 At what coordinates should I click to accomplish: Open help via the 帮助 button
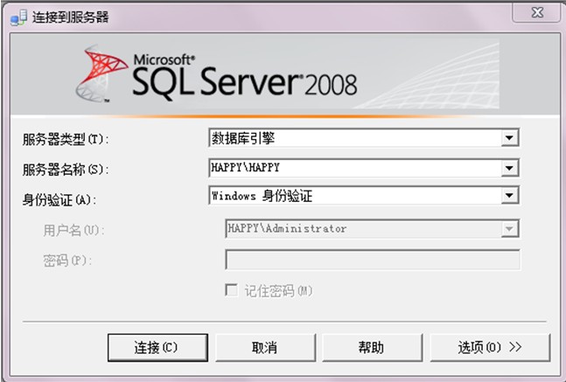[372, 347]
